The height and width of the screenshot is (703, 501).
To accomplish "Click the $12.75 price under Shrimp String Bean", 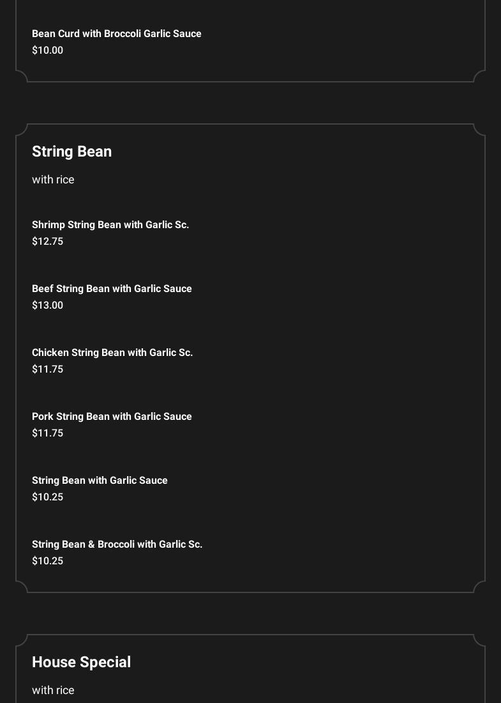I will 47,242.
